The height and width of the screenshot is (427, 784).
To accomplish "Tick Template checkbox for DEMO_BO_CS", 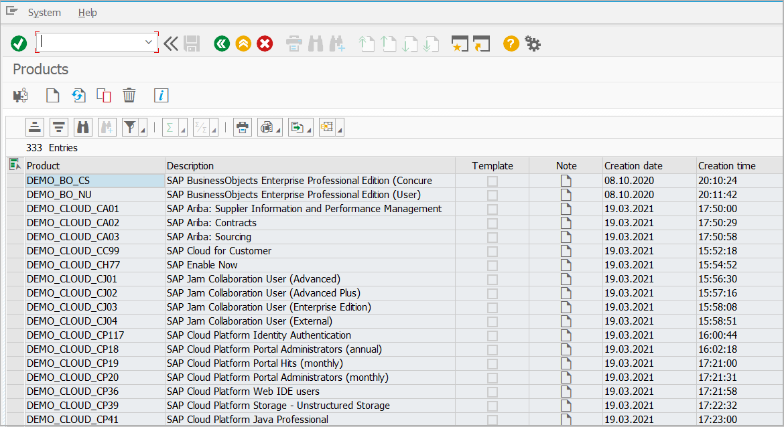I will [493, 181].
